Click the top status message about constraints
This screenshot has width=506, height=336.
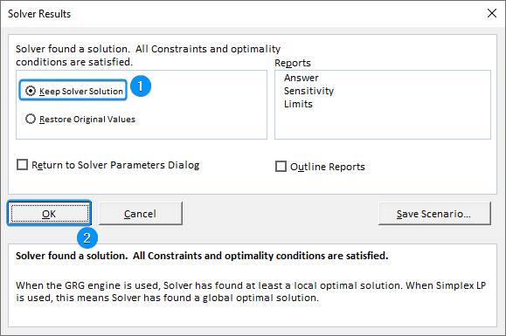coord(148,55)
